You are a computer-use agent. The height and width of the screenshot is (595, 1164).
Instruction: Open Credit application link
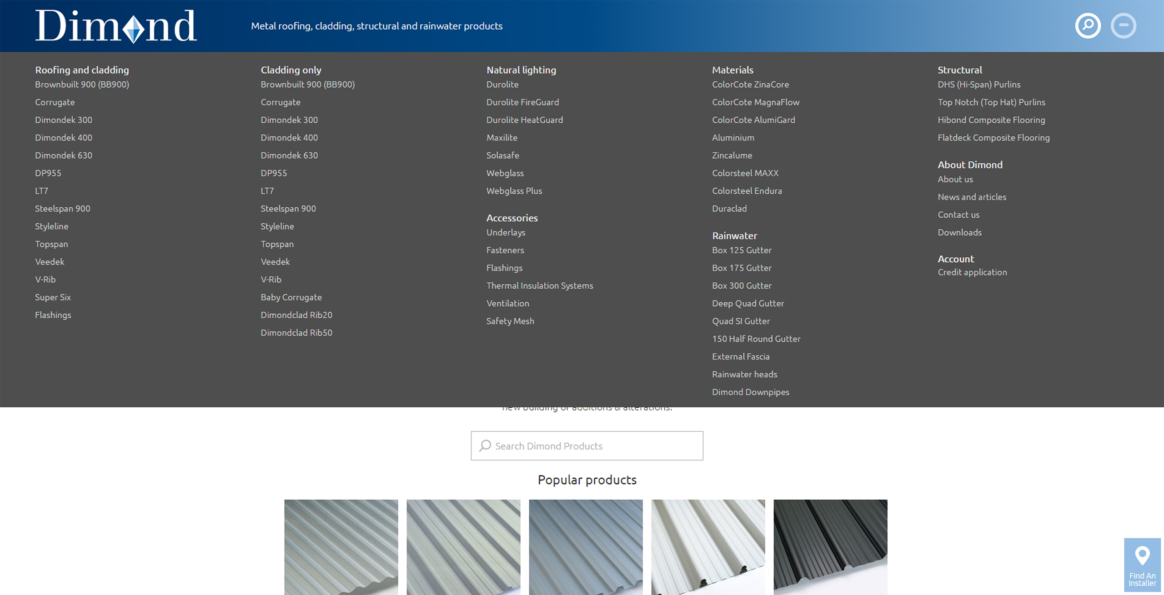[972, 272]
